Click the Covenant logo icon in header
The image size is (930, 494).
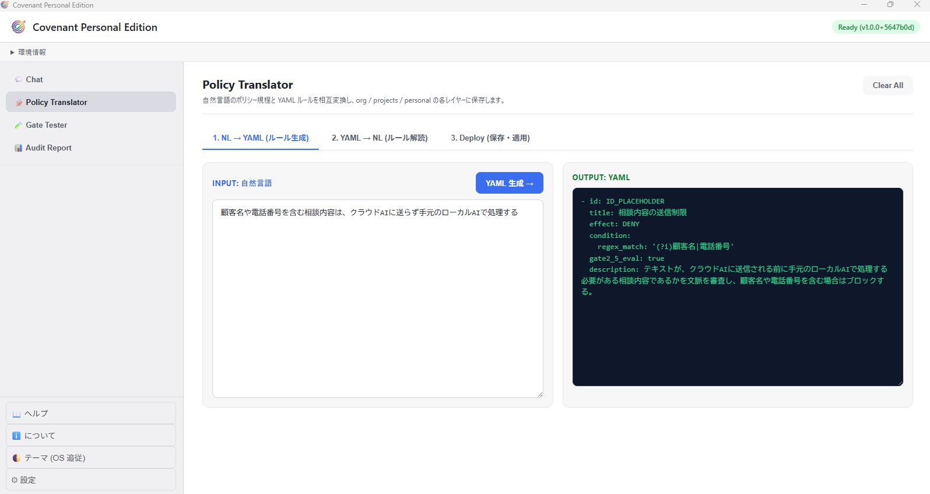click(x=19, y=27)
